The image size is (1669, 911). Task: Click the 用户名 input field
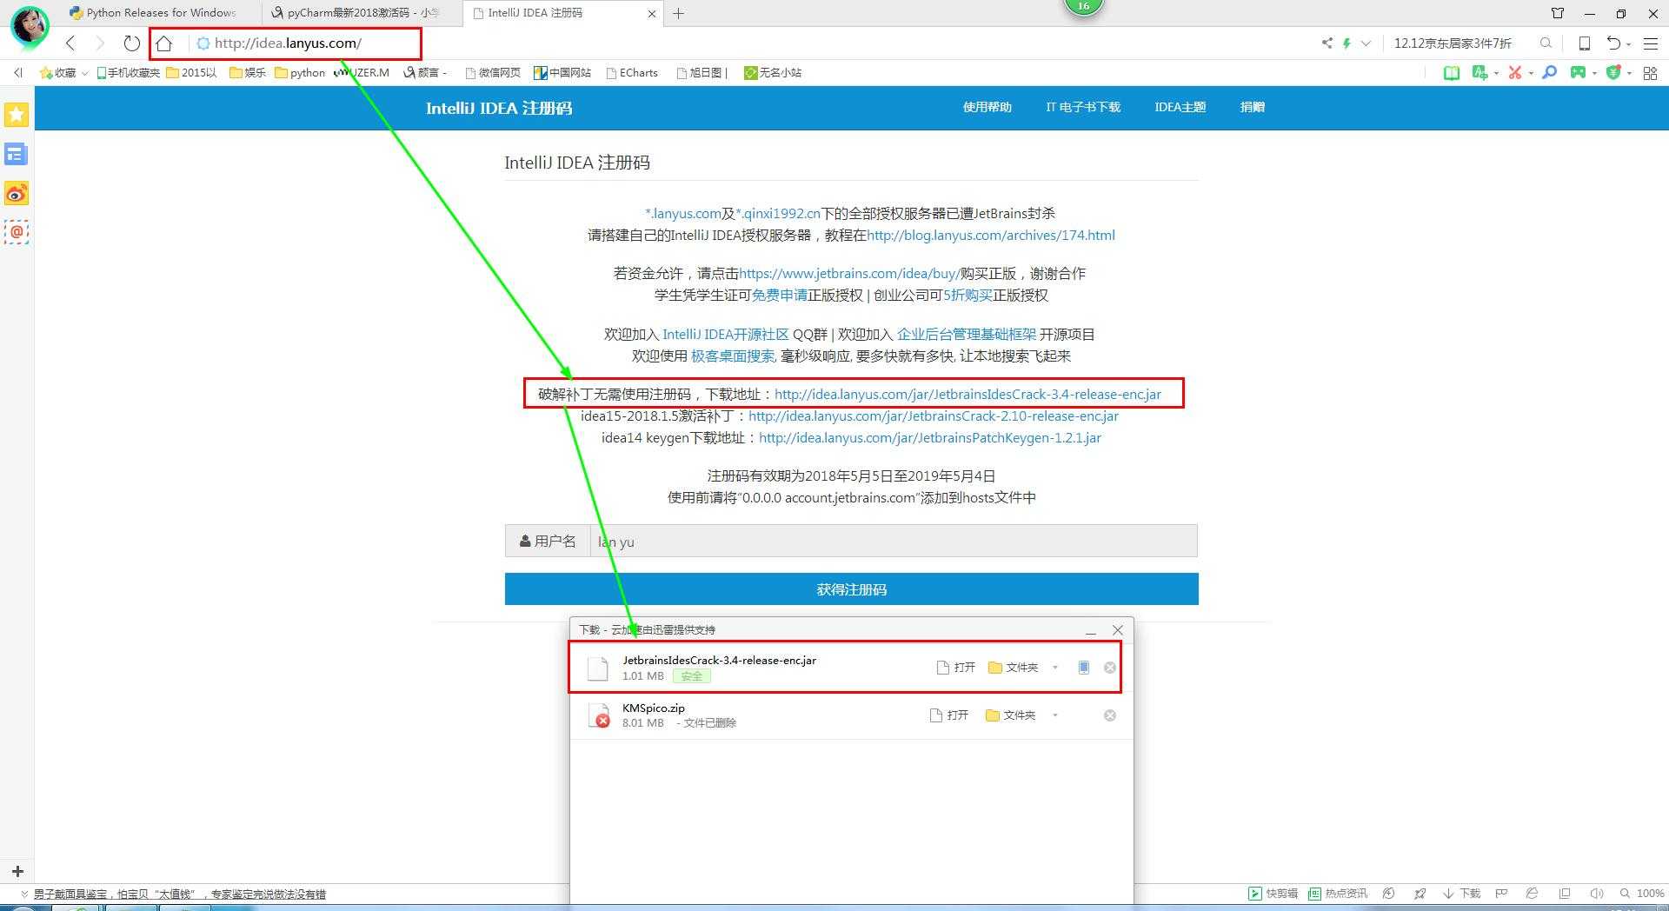tap(894, 541)
